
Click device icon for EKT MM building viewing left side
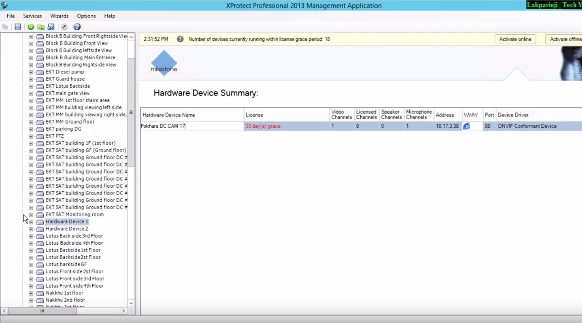tap(40, 108)
